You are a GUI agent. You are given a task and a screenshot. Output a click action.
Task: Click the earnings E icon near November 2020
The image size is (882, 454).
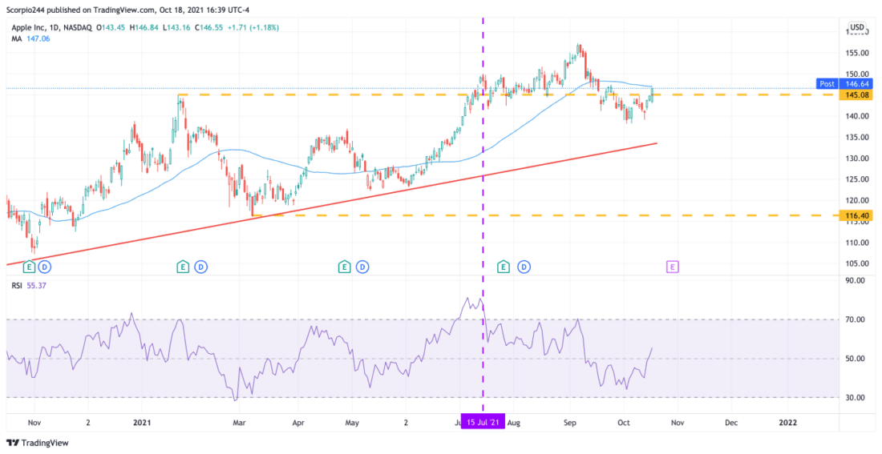[x=29, y=267]
